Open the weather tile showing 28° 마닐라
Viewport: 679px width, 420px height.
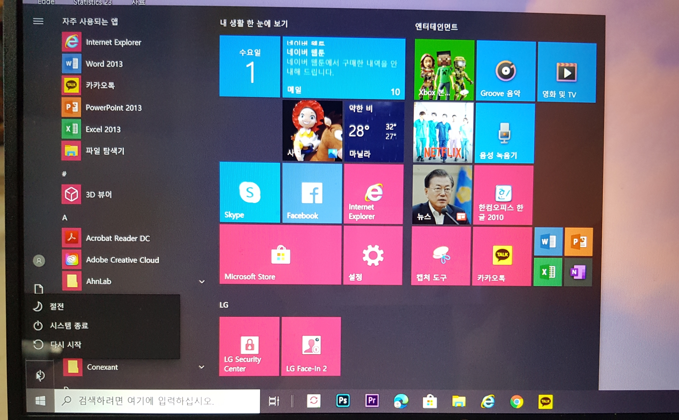pos(374,132)
